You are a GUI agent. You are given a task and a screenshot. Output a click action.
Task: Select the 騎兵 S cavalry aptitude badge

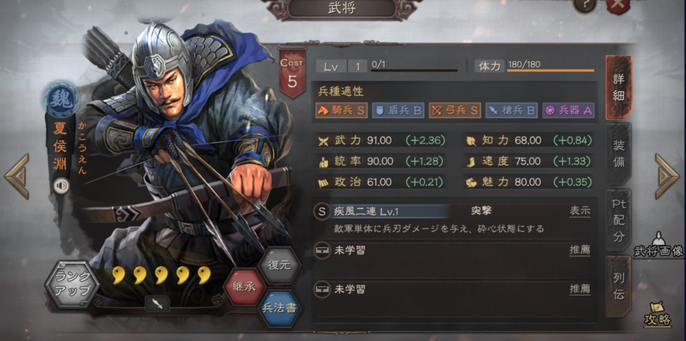pos(341,111)
